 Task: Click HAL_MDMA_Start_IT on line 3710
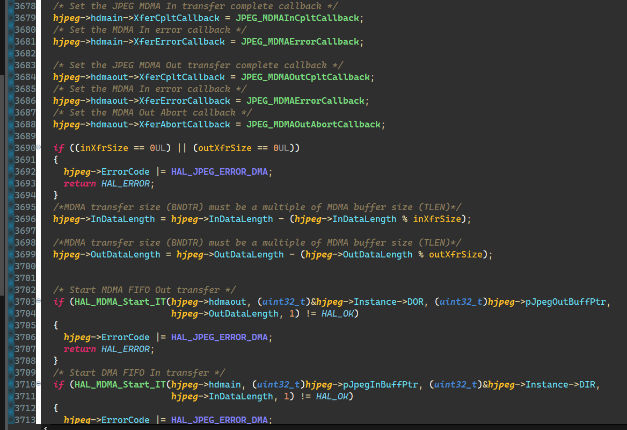[120, 385]
